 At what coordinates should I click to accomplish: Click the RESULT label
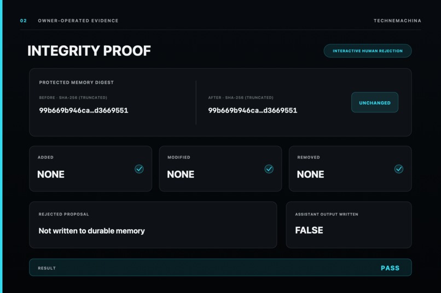pos(47,268)
